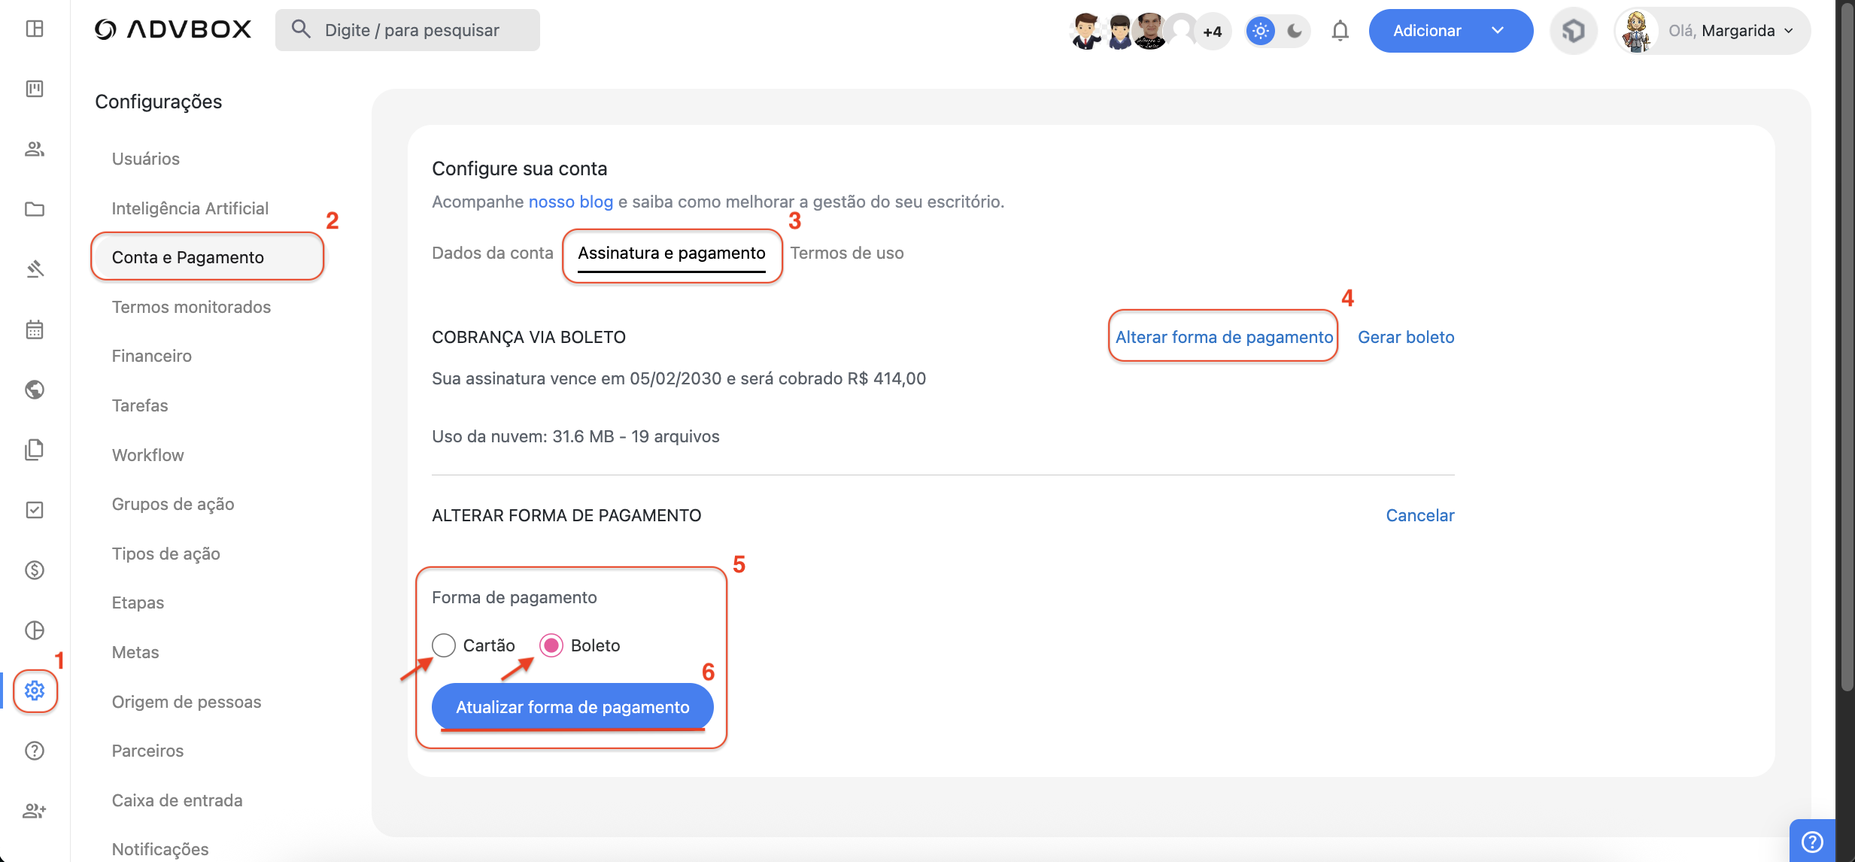
Task: Open the settings gear in sidebar
Action: pos(35,691)
